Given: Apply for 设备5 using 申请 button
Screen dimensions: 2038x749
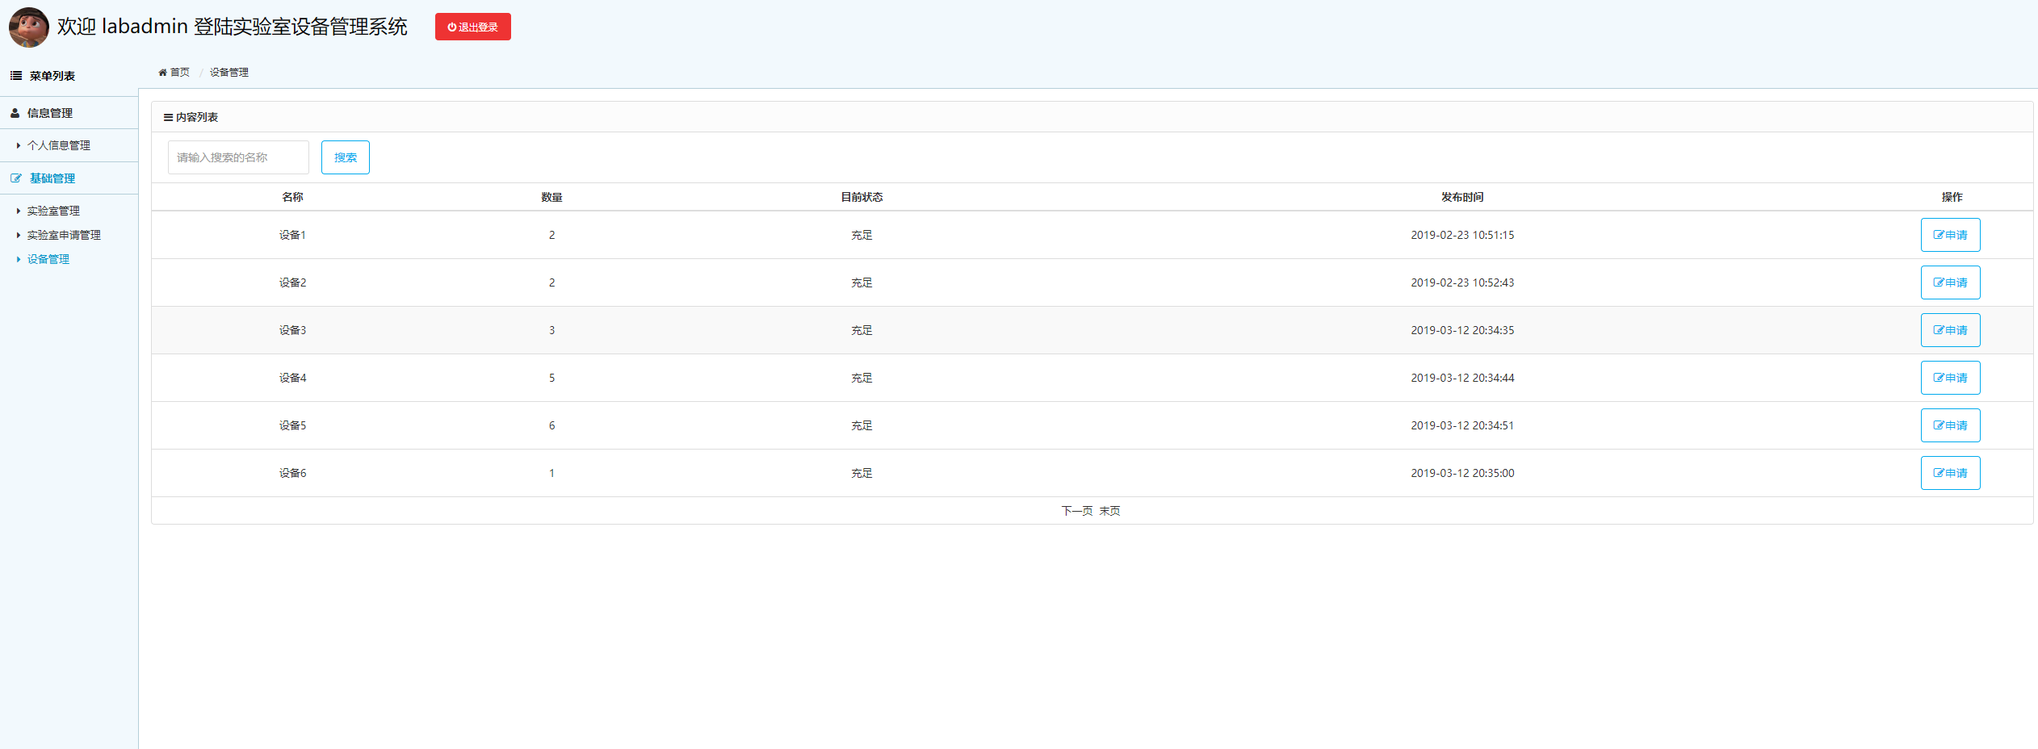Looking at the screenshot, I should [1950, 425].
